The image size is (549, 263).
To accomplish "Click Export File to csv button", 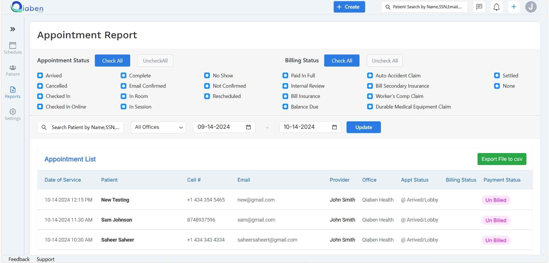I will [x=502, y=159].
